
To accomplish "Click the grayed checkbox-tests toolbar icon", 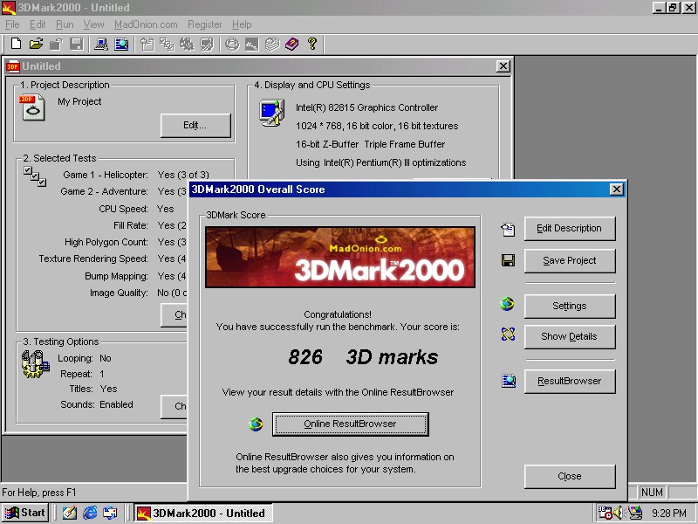I will coord(167,44).
